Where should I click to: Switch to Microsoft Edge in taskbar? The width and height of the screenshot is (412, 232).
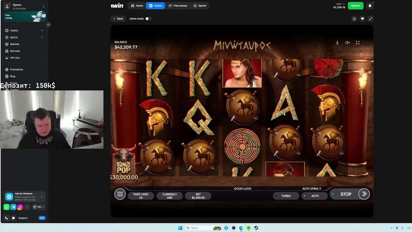tap(241, 228)
